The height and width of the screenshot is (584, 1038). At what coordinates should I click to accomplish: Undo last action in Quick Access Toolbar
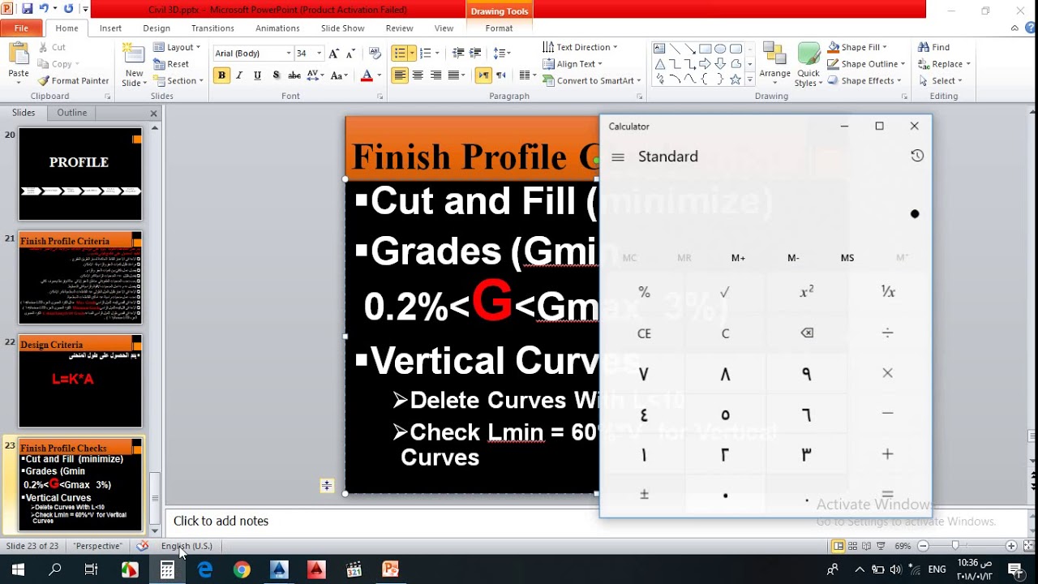[x=43, y=9]
